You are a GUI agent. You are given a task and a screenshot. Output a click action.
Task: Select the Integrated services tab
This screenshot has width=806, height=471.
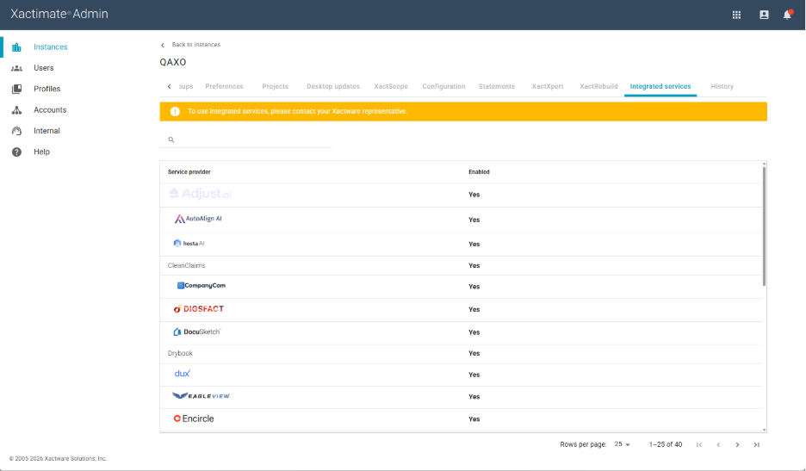point(660,86)
